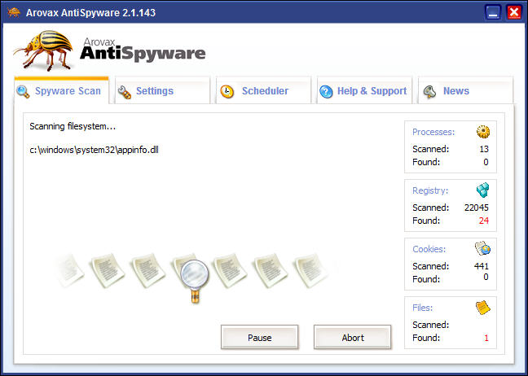Click the News tab icon

(429, 92)
